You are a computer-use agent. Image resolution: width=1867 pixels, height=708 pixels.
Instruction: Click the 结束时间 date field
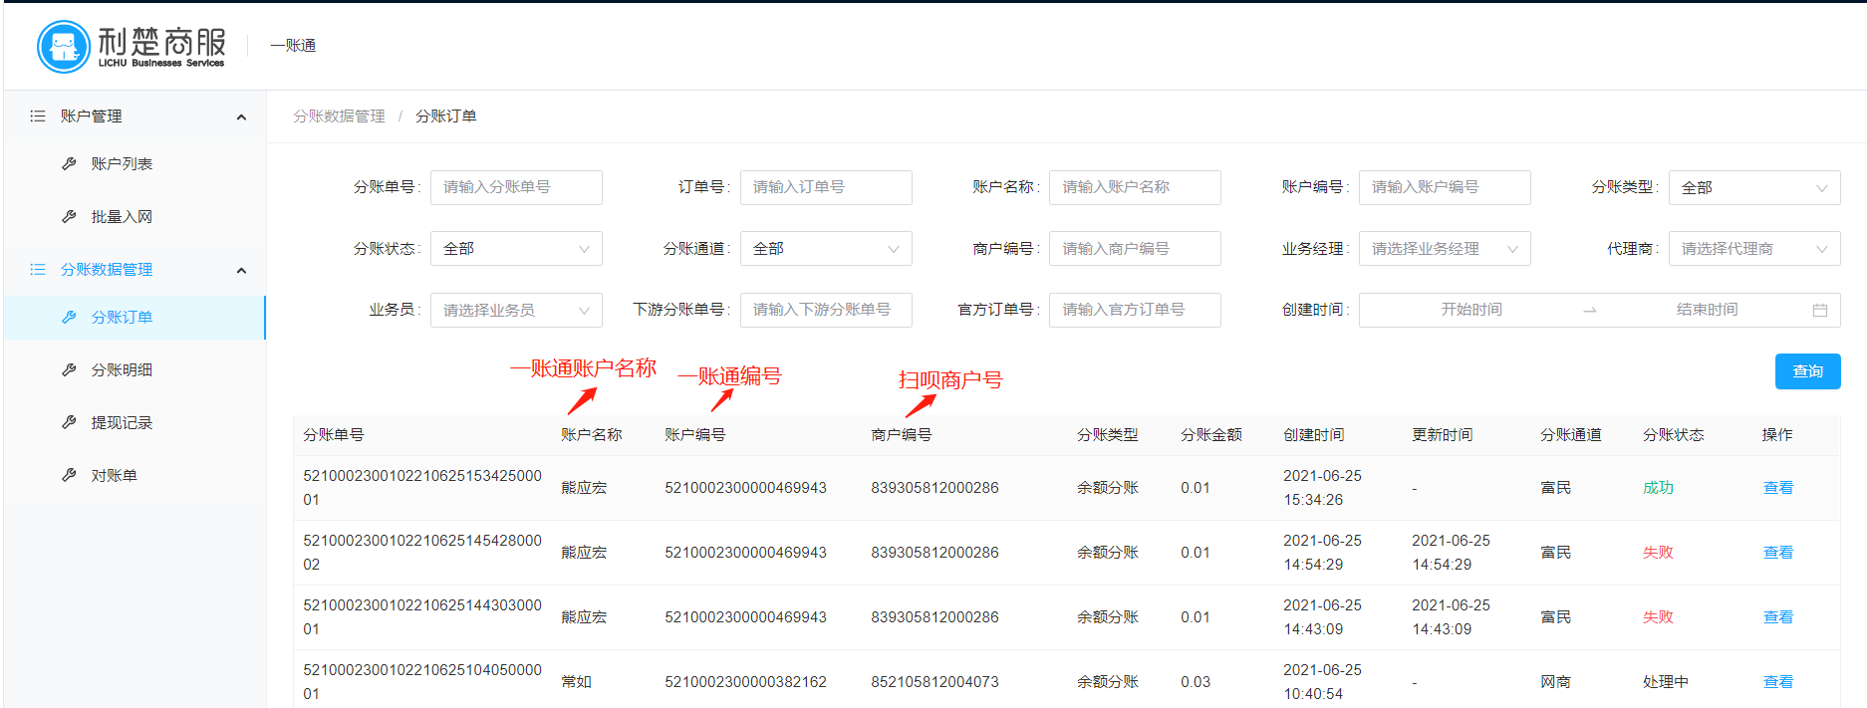point(1706,311)
